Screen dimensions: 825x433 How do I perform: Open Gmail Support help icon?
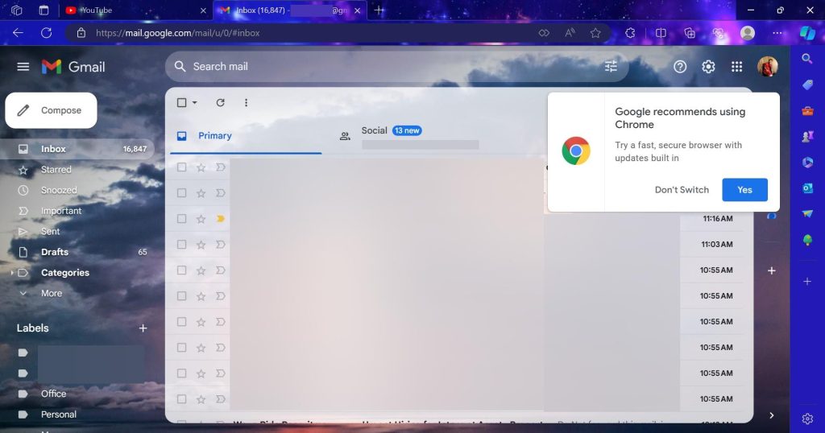[x=680, y=67]
